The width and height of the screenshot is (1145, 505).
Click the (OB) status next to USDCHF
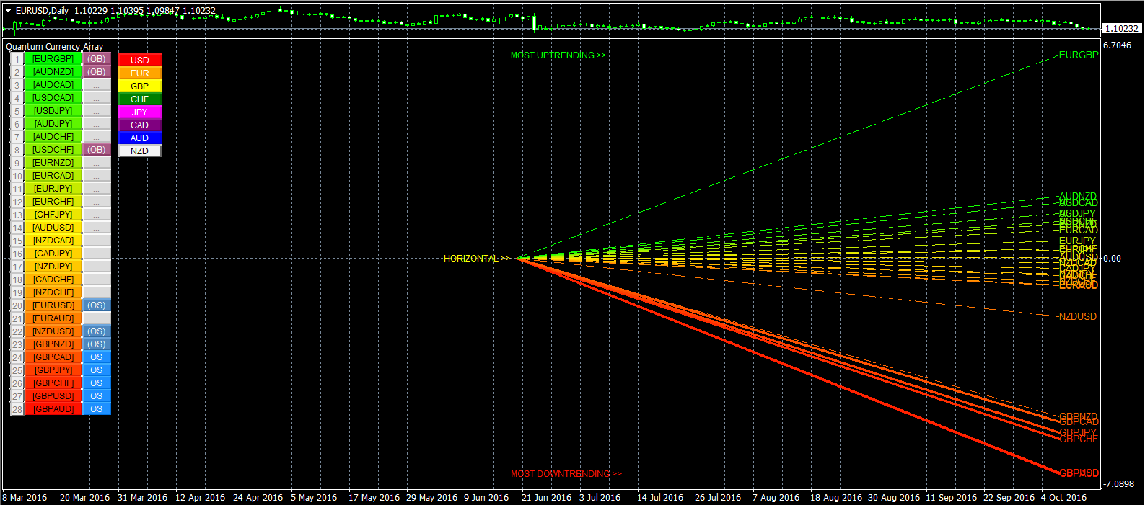(96, 150)
